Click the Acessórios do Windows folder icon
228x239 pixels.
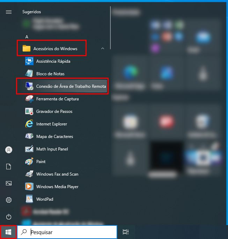27,48
